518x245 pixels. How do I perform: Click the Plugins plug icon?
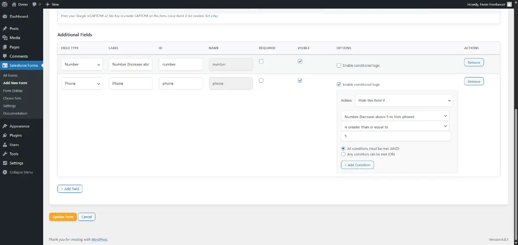(x=5, y=135)
